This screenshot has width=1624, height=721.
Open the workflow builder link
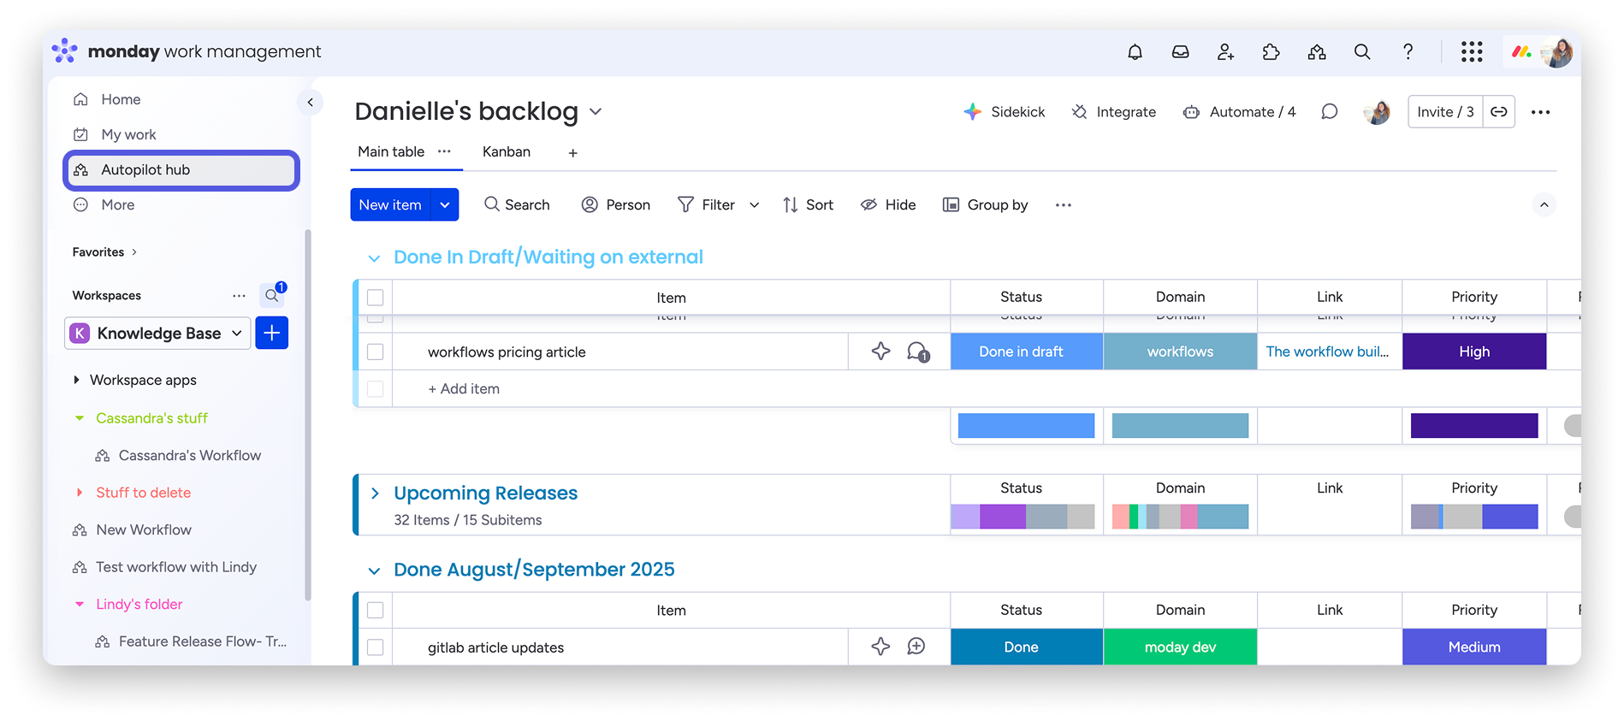[1327, 352]
